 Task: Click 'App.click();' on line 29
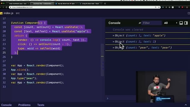[20, 70]
